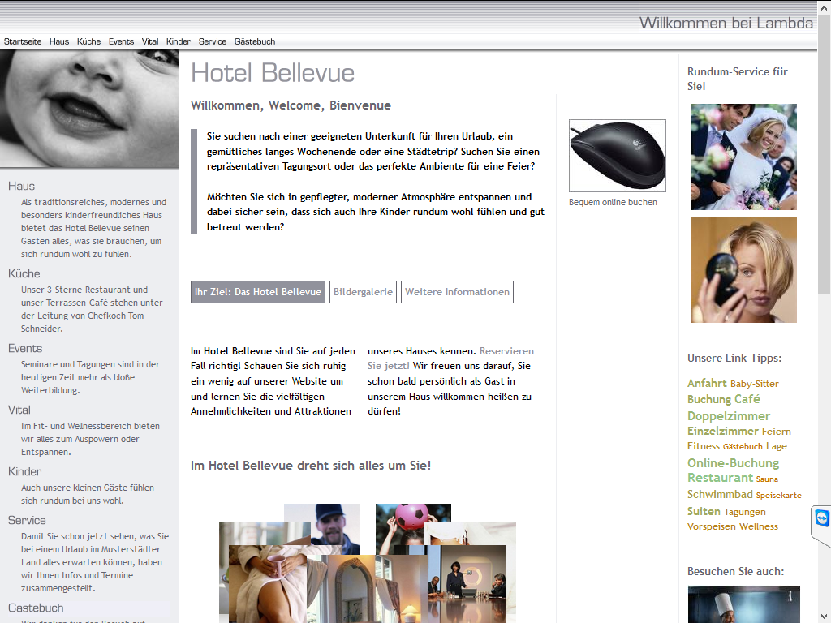Click the sidebar heading Haus

pyautogui.click(x=22, y=186)
